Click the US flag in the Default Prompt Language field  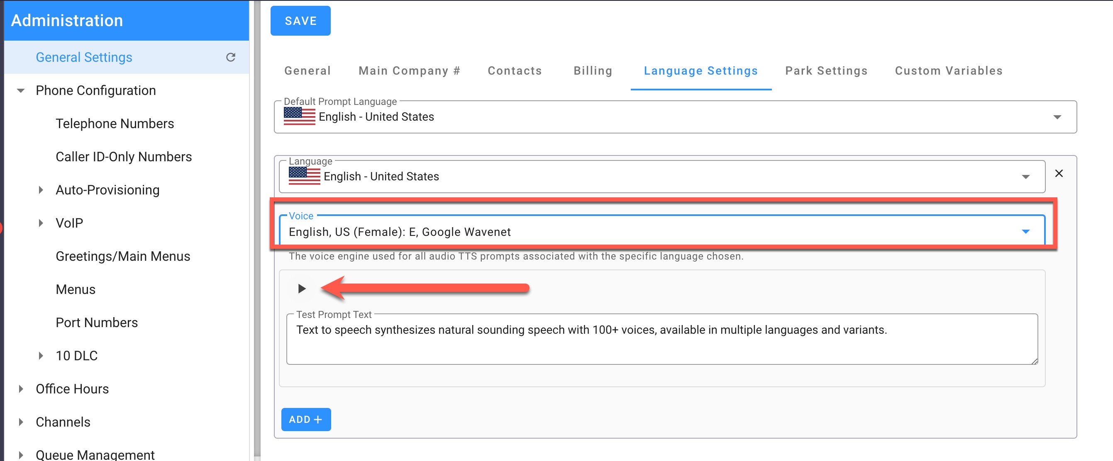(x=300, y=116)
